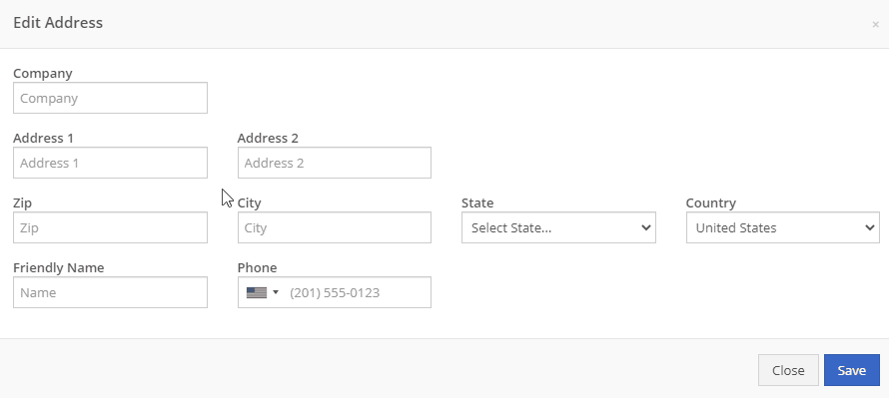The width and height of the screenshot is (889, 398).
Task: Click the Friendly Name label
Action: pyautogui.click(x=58, y=267)
